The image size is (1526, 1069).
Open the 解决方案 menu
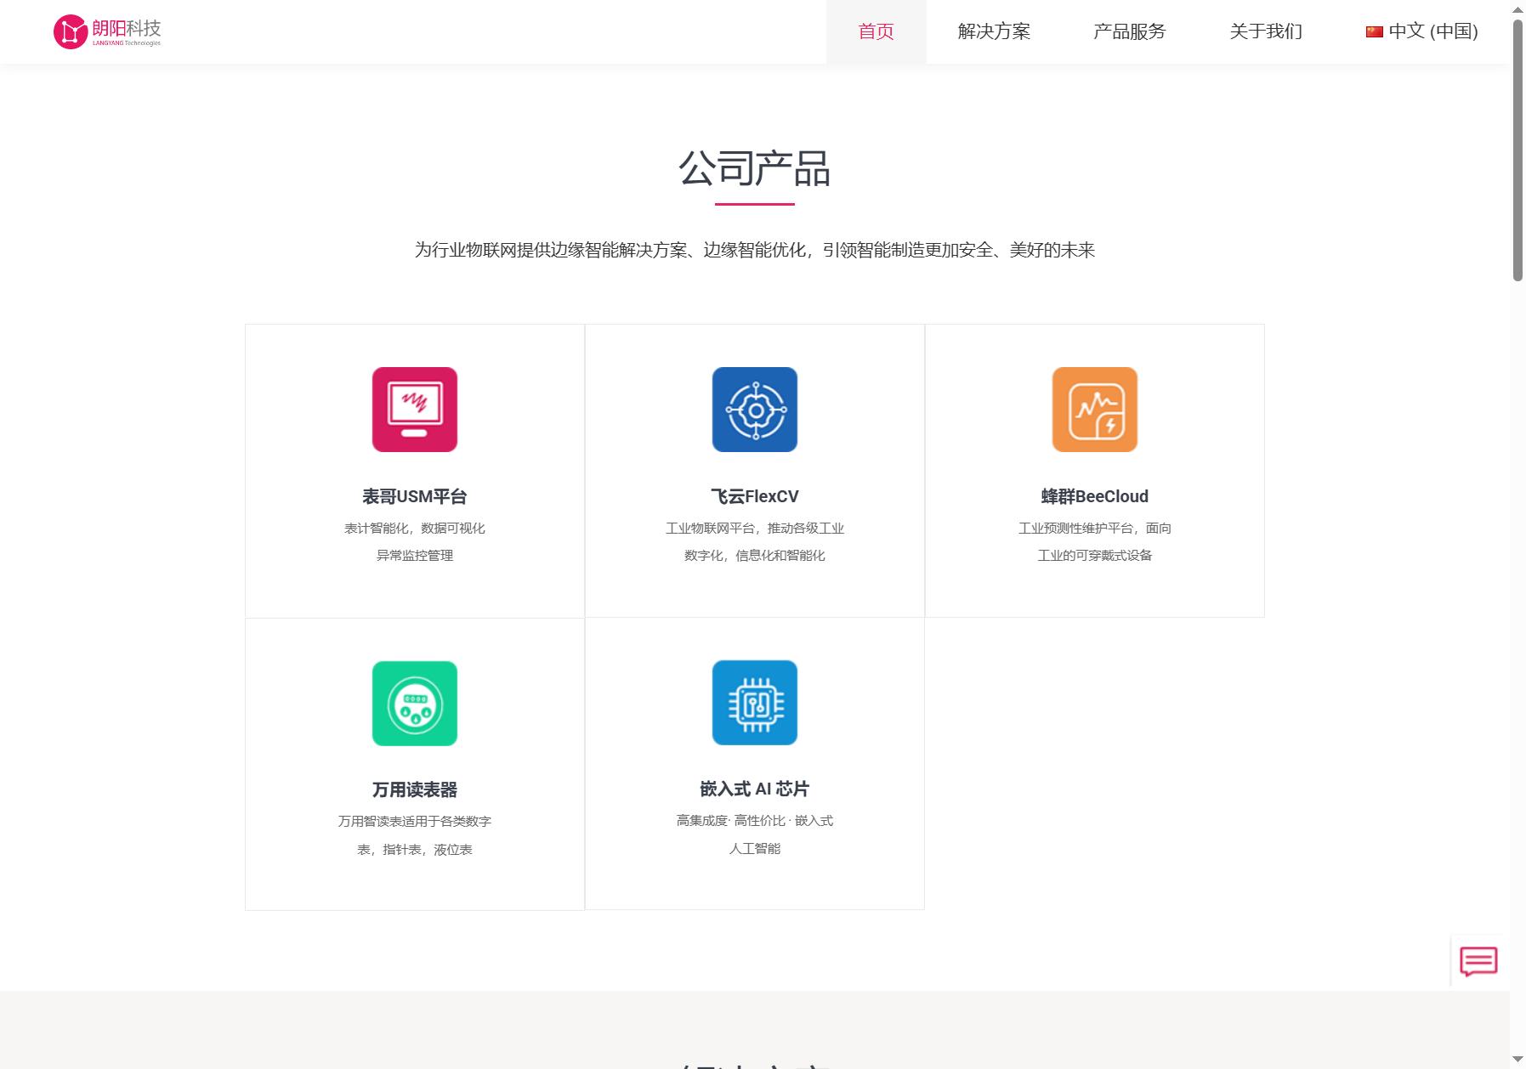pyautogui.click(x=994, y=31)
